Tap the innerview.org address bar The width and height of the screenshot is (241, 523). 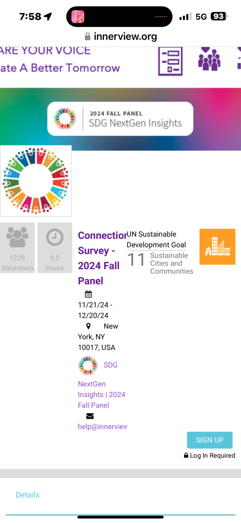point(120,37)
